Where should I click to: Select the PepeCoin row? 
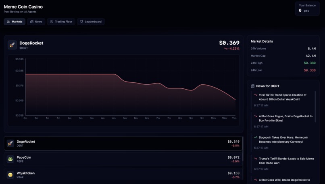(123, 159)
